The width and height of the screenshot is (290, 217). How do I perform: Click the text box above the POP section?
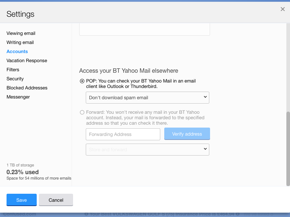[x=144, y=29]
